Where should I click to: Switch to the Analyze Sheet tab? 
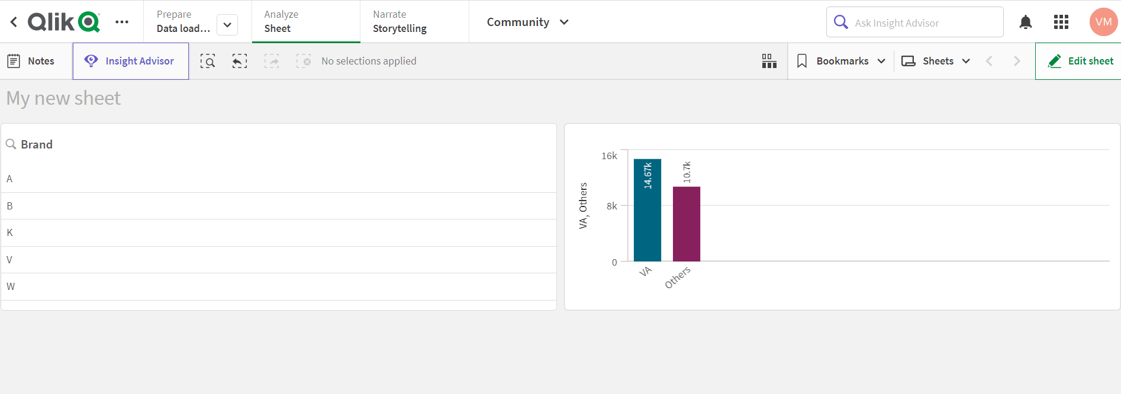tap(305, 22)
